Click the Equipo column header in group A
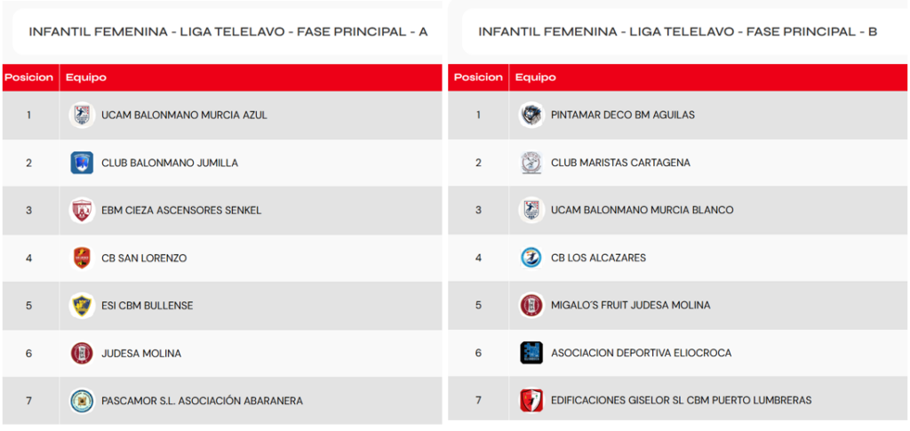Viewport: 910px width, 431px height. pyautogui.click(x=86, y=77)
